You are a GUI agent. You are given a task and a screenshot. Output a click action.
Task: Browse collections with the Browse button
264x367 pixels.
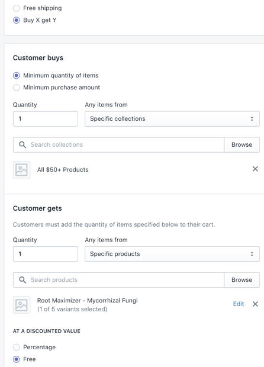[242, 144]
